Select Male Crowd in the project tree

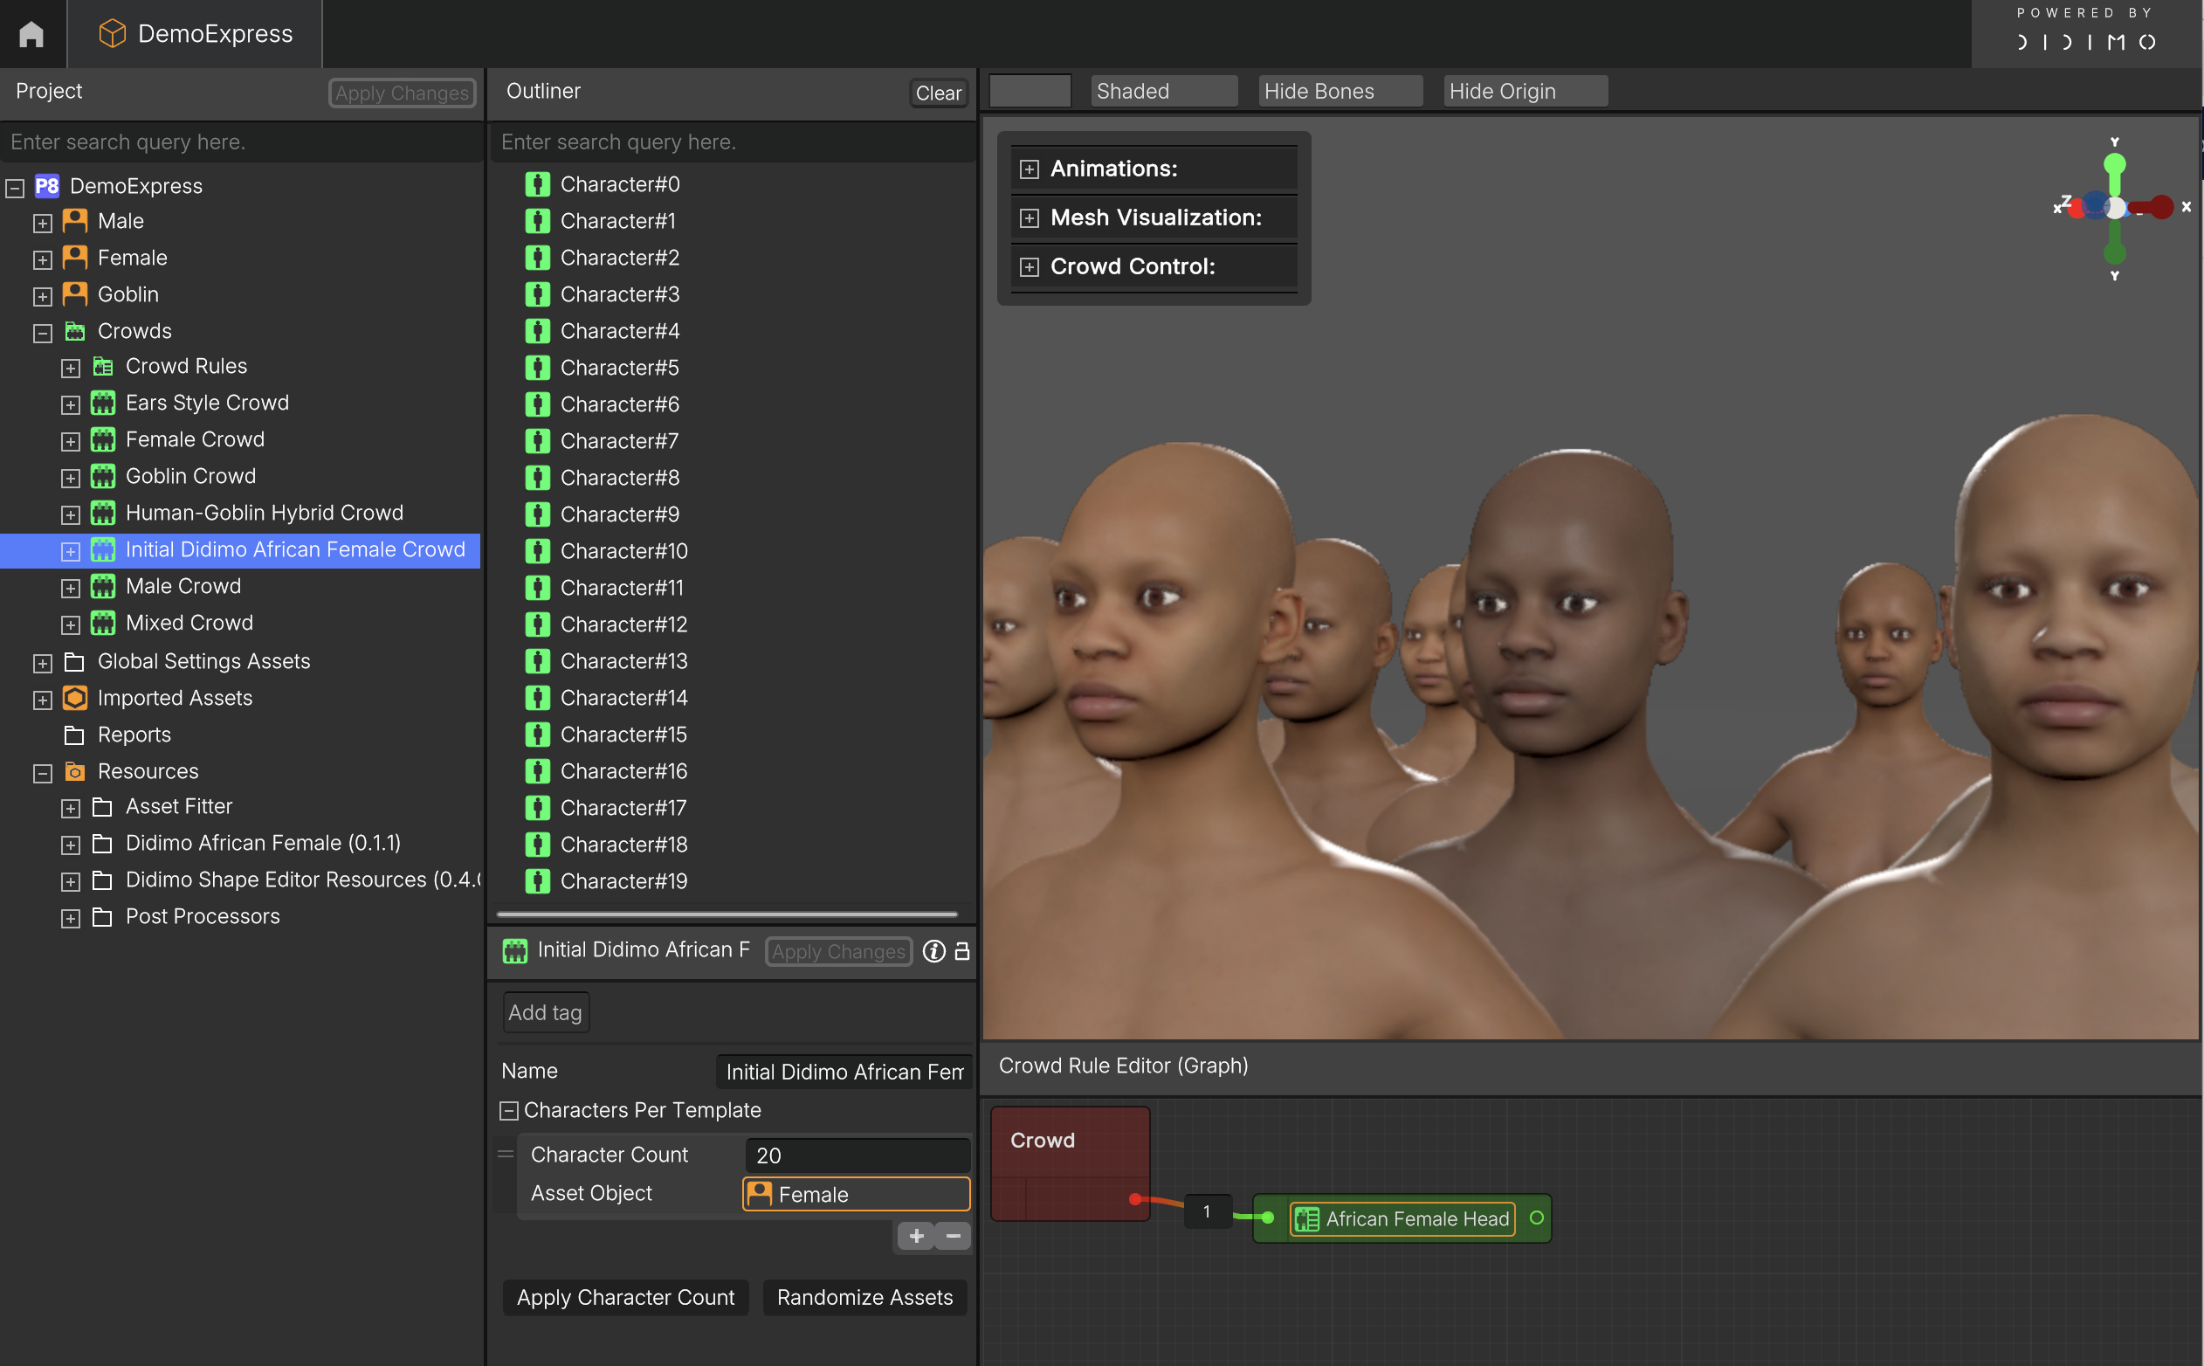tap(183, 586)
